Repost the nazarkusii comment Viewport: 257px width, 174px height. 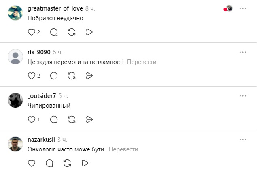pyautogui.click(x=67, y=163)
